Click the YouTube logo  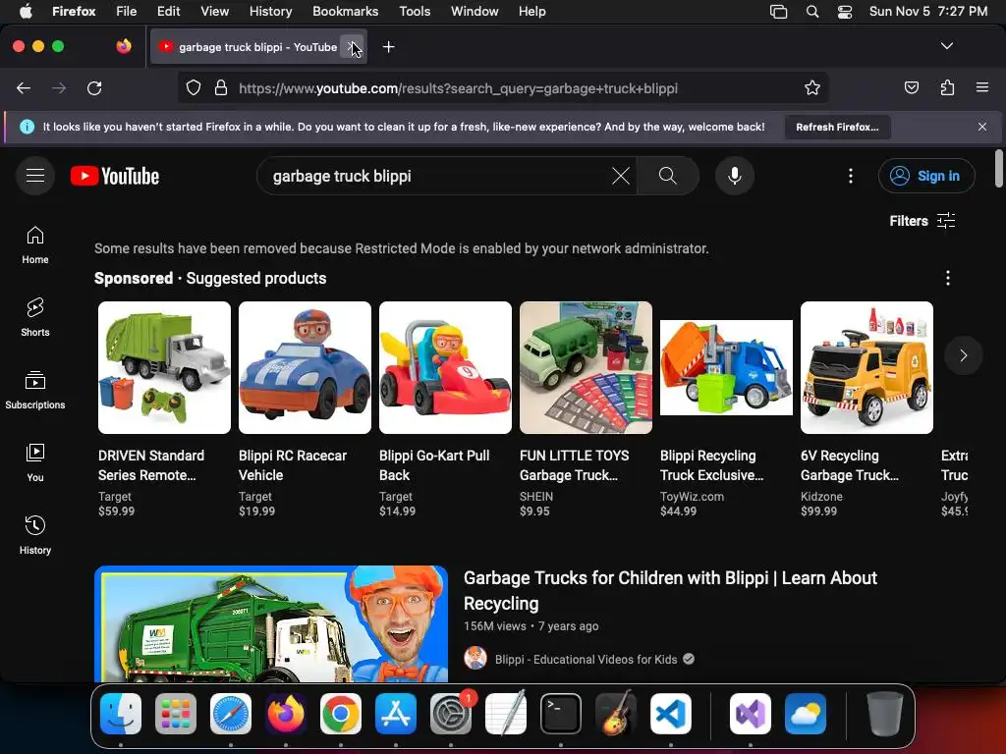click(x=115, y=176)
